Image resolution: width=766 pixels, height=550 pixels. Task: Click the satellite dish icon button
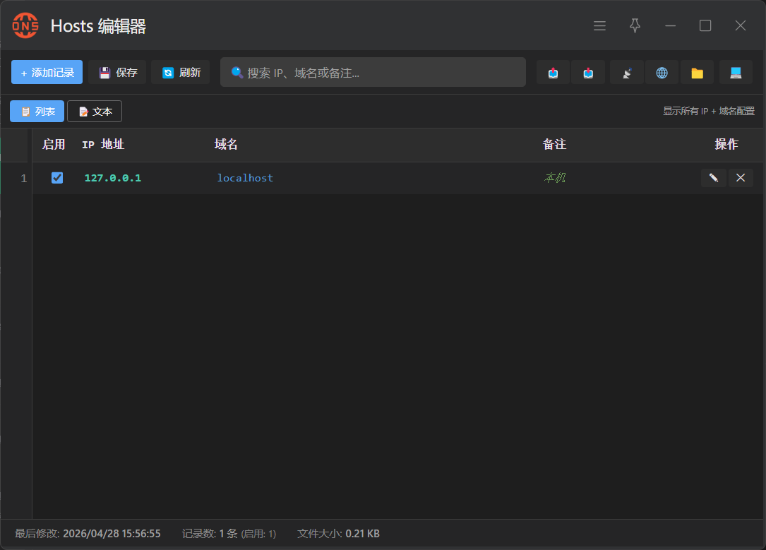pos(626,73)
